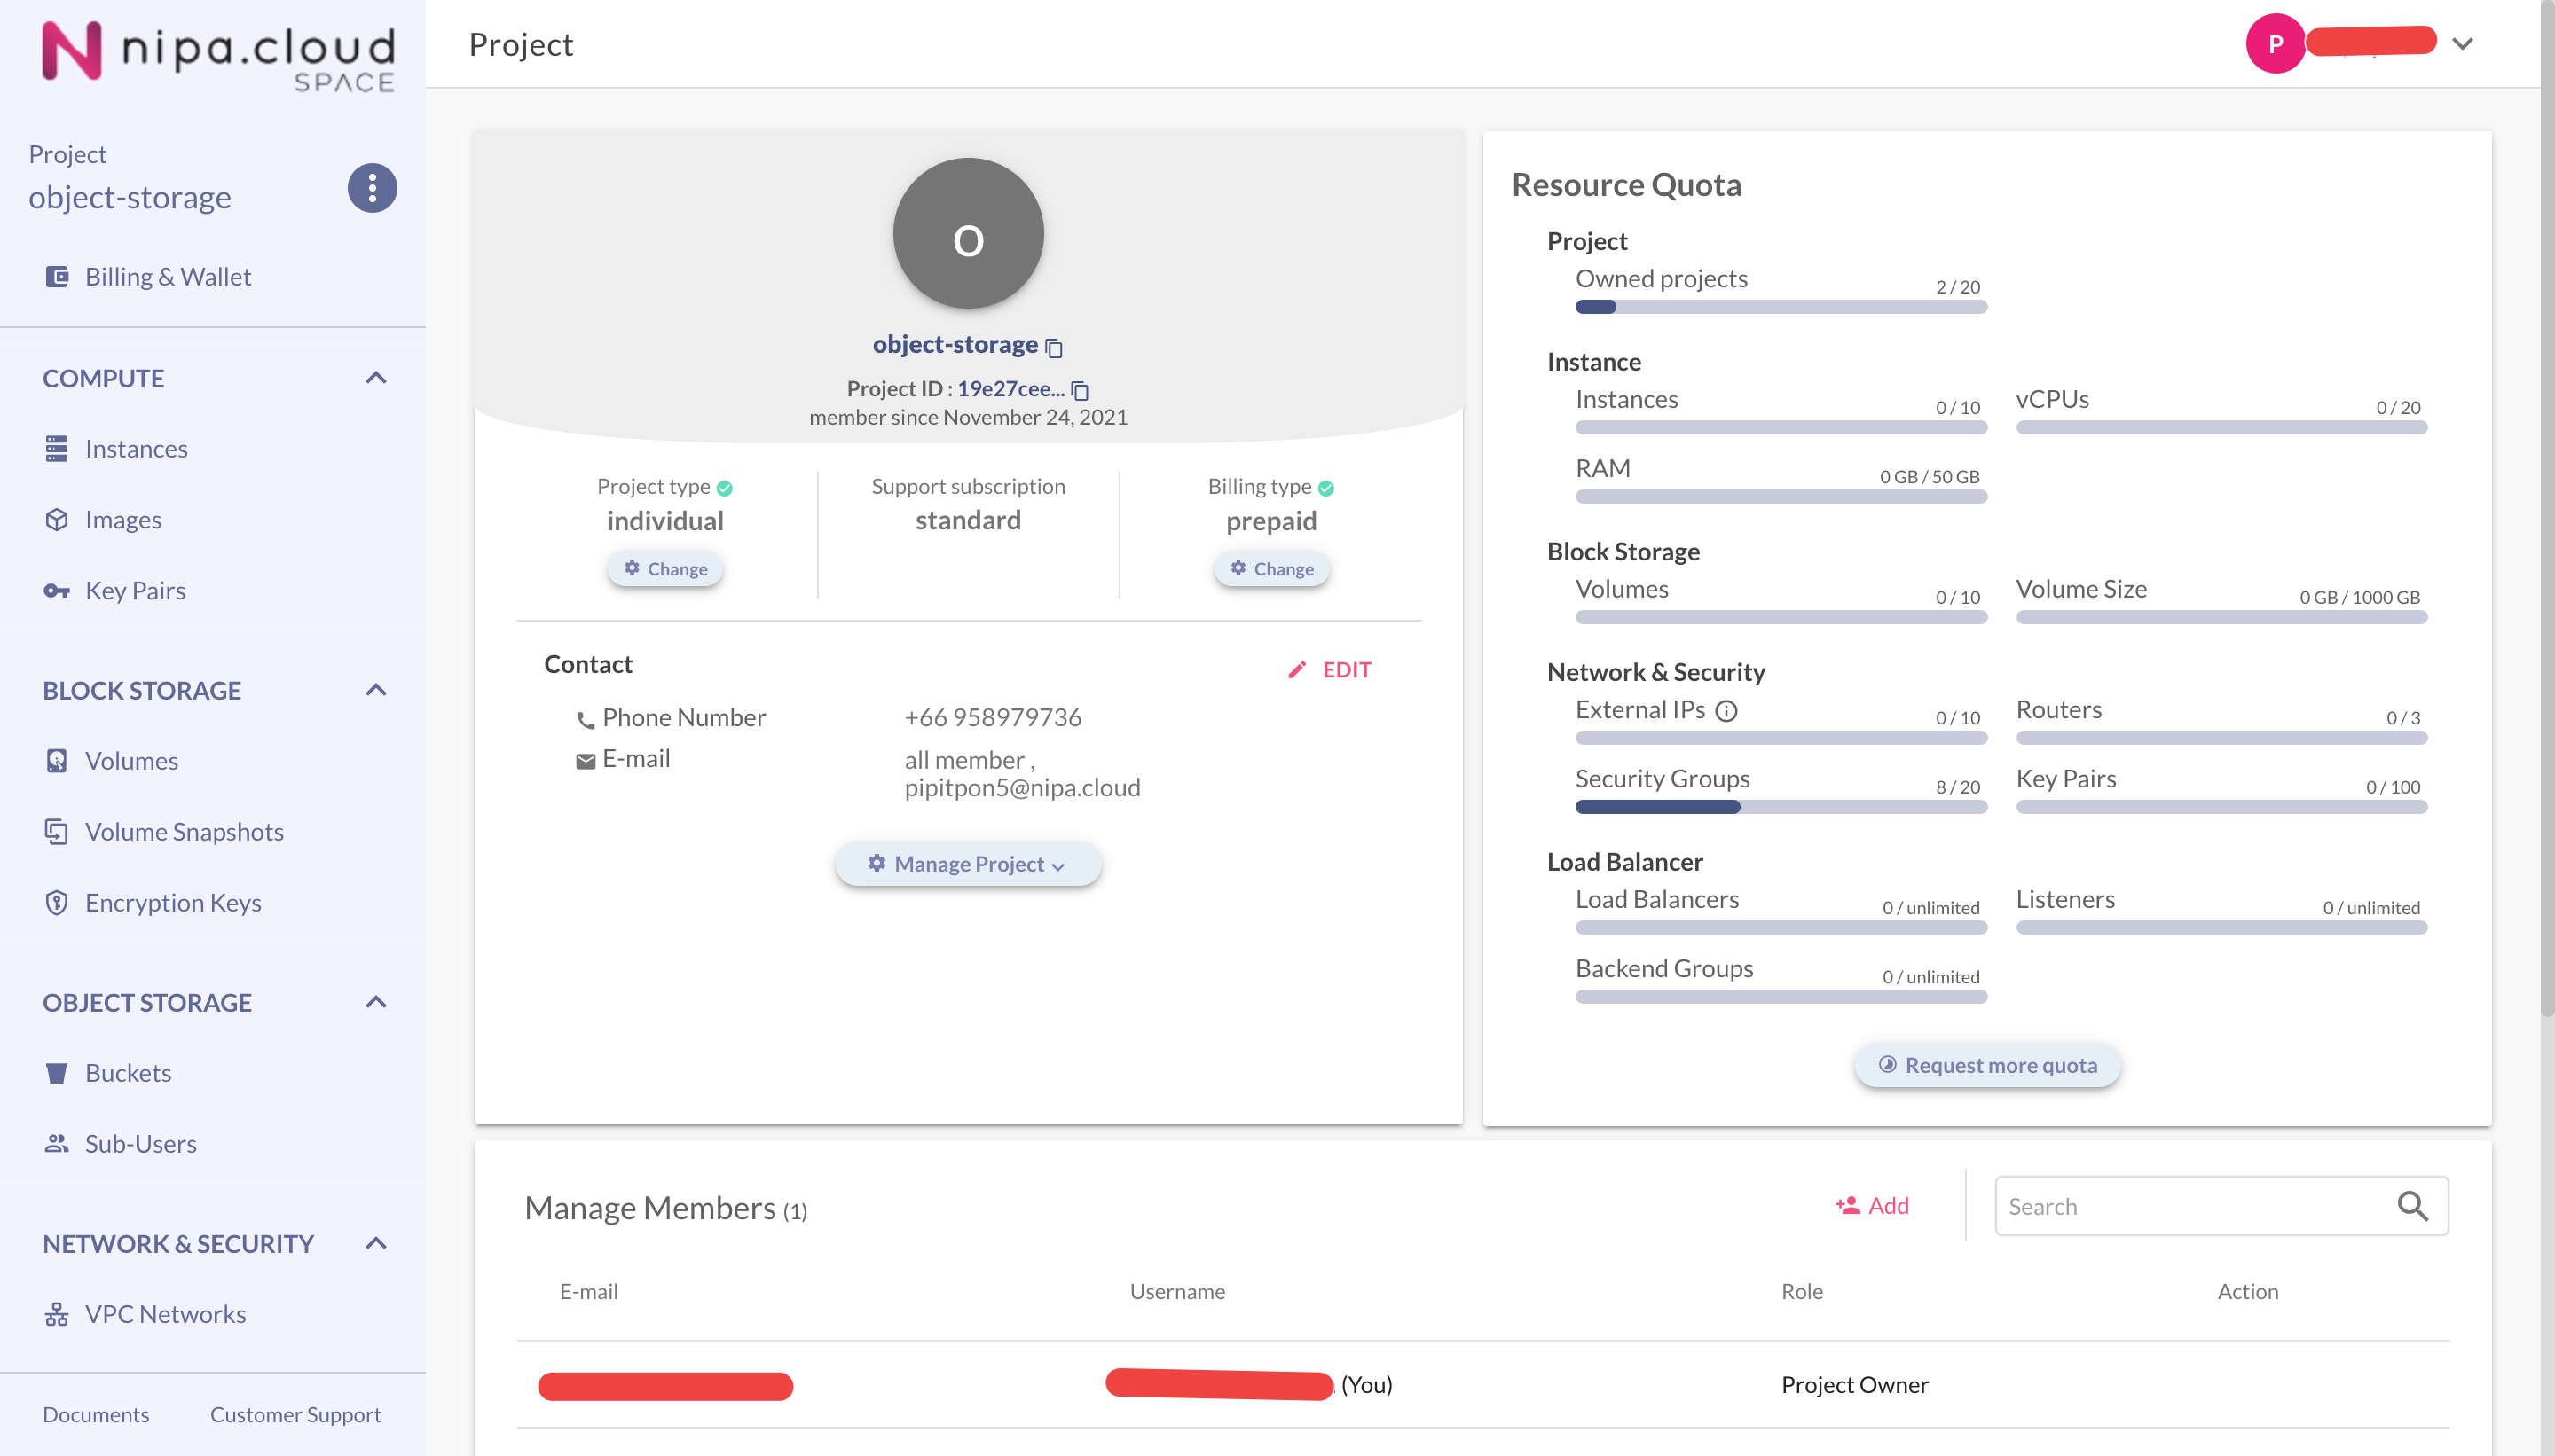Open the project three-dot options menu
2555x1456 pixels.
(371, 188)
